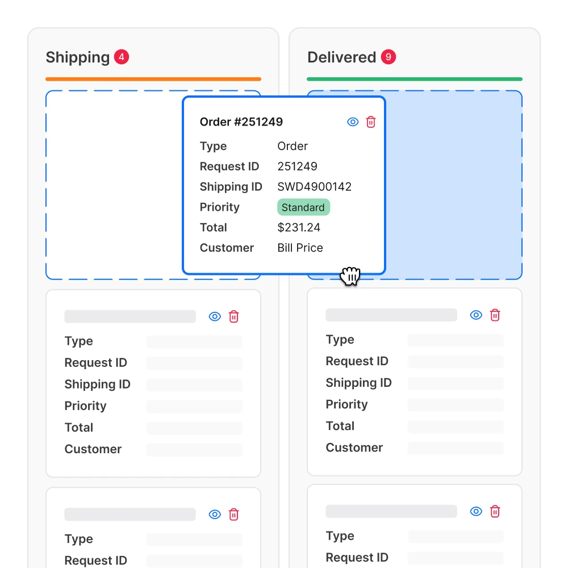This screenshot has width=568, height=568.
Task: Delete second placeholder card in Shipping column
Action: (233, 515)
